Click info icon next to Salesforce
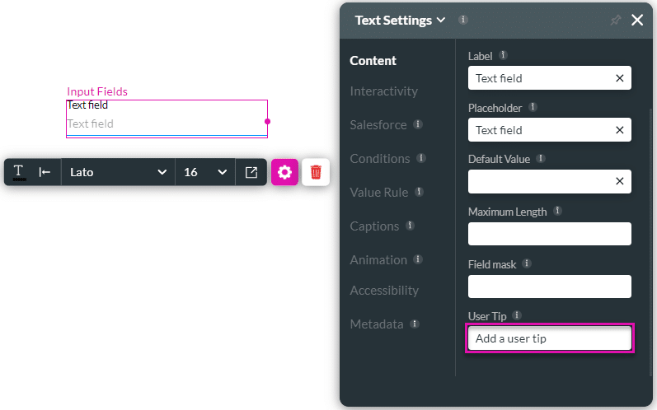 (x=418, y=124)
